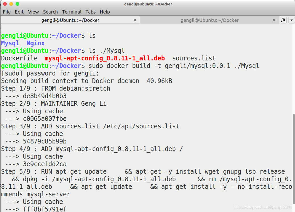Viewport: 295px width, 212px height.
Task: Click 'Dockerfile' in the ls output
Action: pos(19,58)
